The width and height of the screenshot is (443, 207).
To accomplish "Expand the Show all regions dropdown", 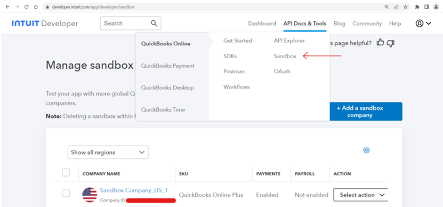I will tap(108, 152).
